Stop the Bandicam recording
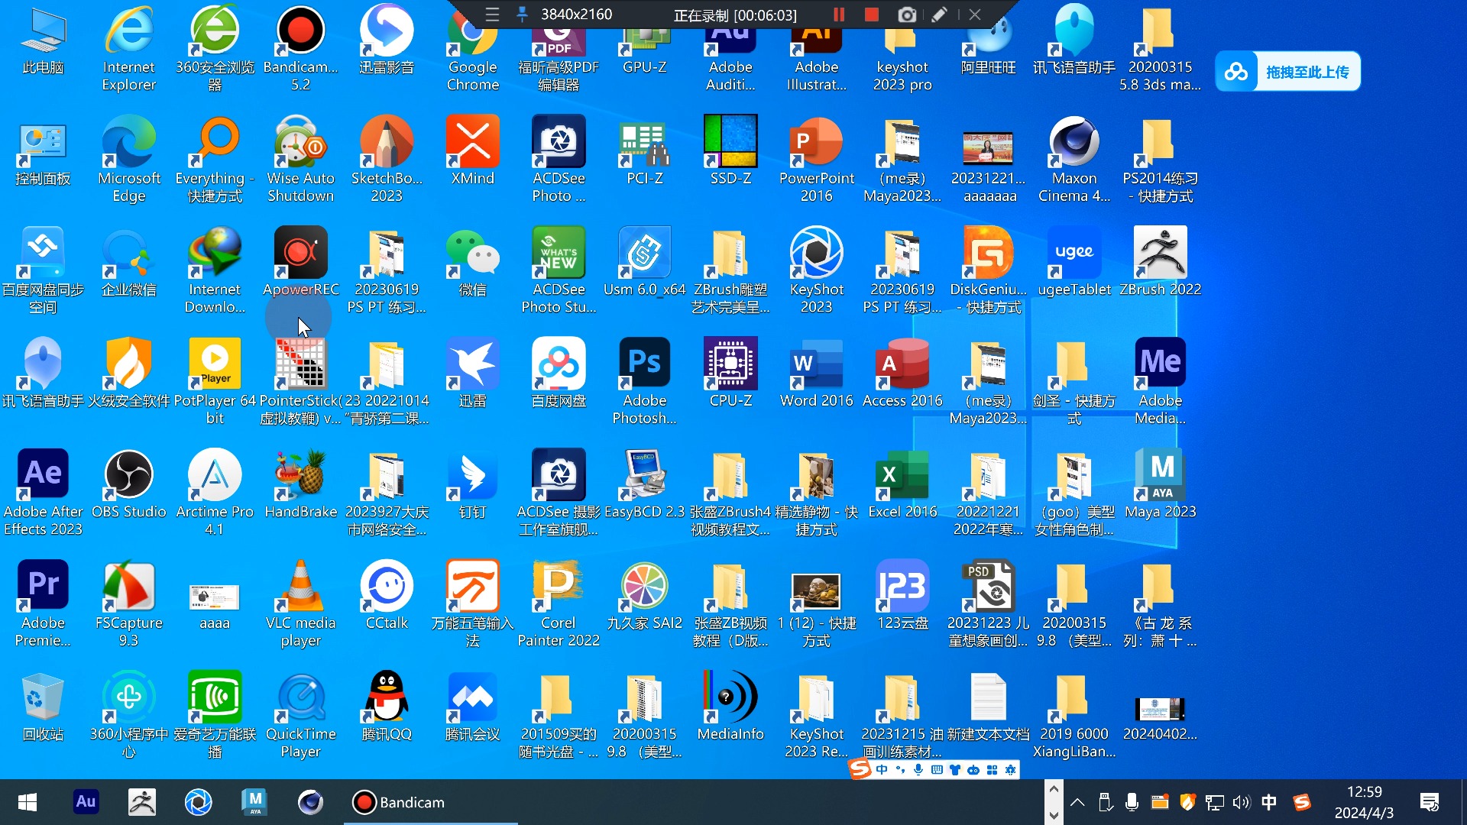The width and height of the screenshot is (1467, 825). click(x=871, y=15)
